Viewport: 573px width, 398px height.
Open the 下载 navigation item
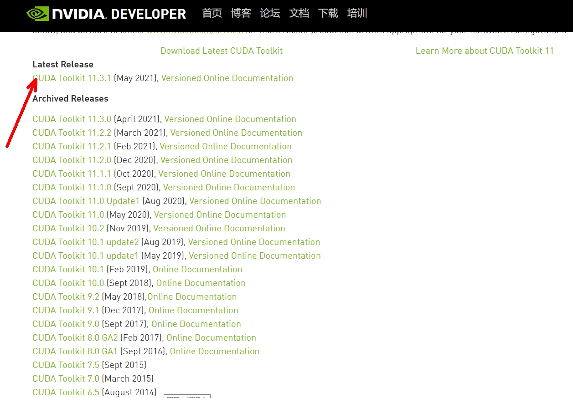click(328, 13)
